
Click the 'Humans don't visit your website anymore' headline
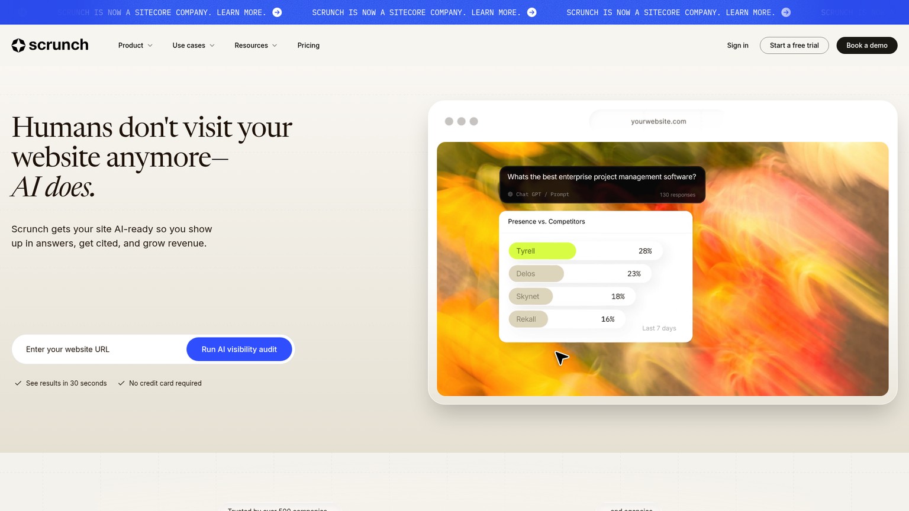pos(151,157)
